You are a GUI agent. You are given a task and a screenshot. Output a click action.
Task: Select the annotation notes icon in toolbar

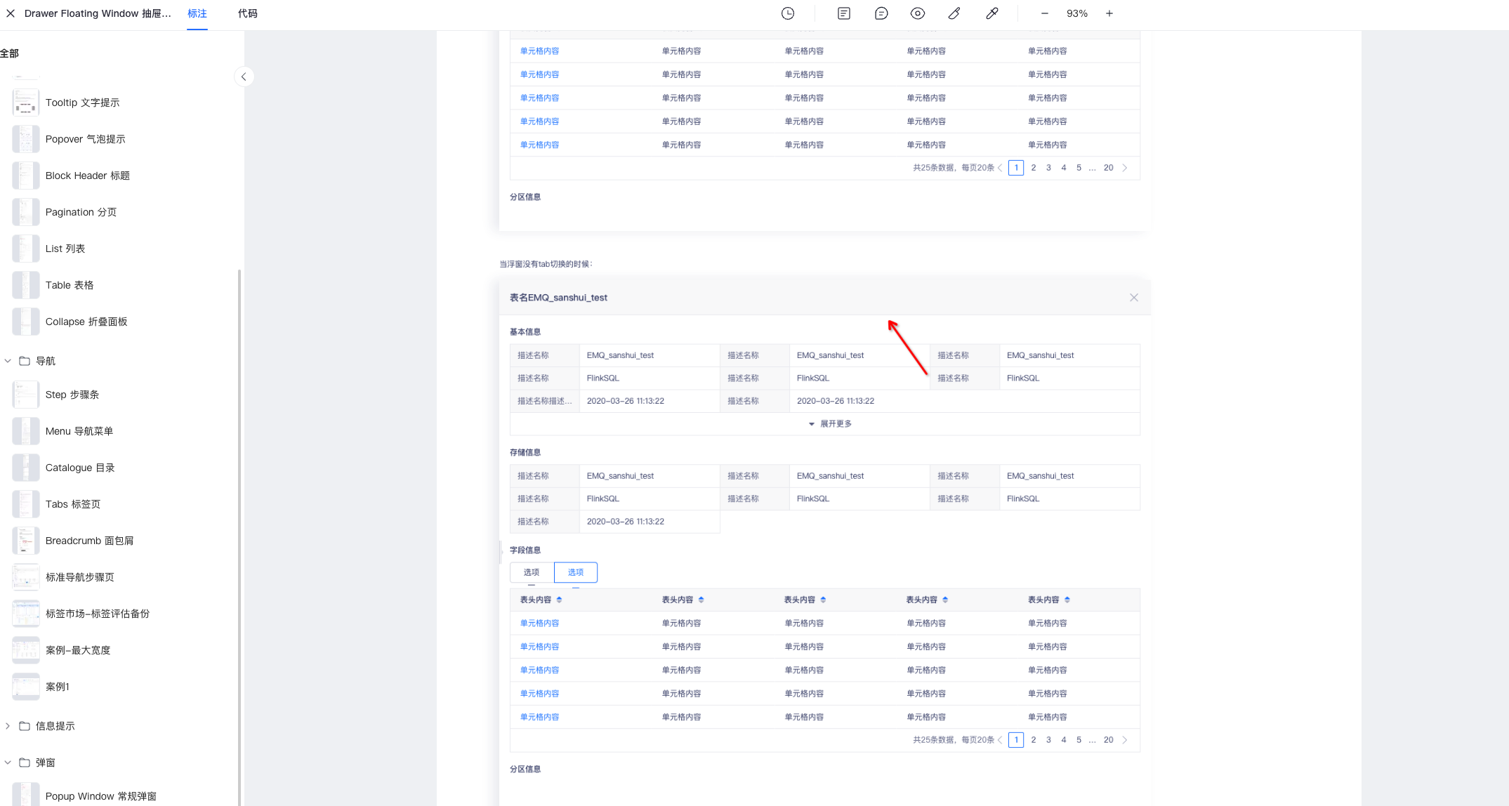pyautogui.click(x=843, y=13)
